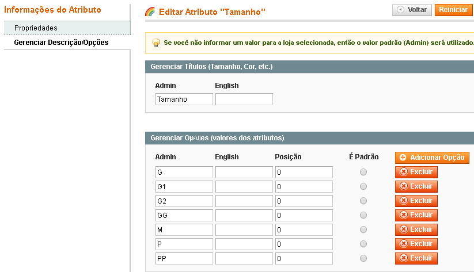The width and height of the screenshot is (474, 272).
Task: Click the Posição field for G2
Action: 304,201
